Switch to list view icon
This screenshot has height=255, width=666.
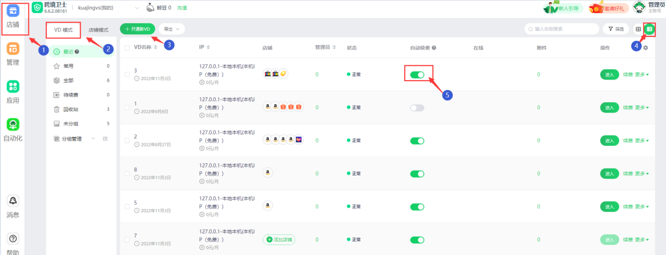click(650, 30)
